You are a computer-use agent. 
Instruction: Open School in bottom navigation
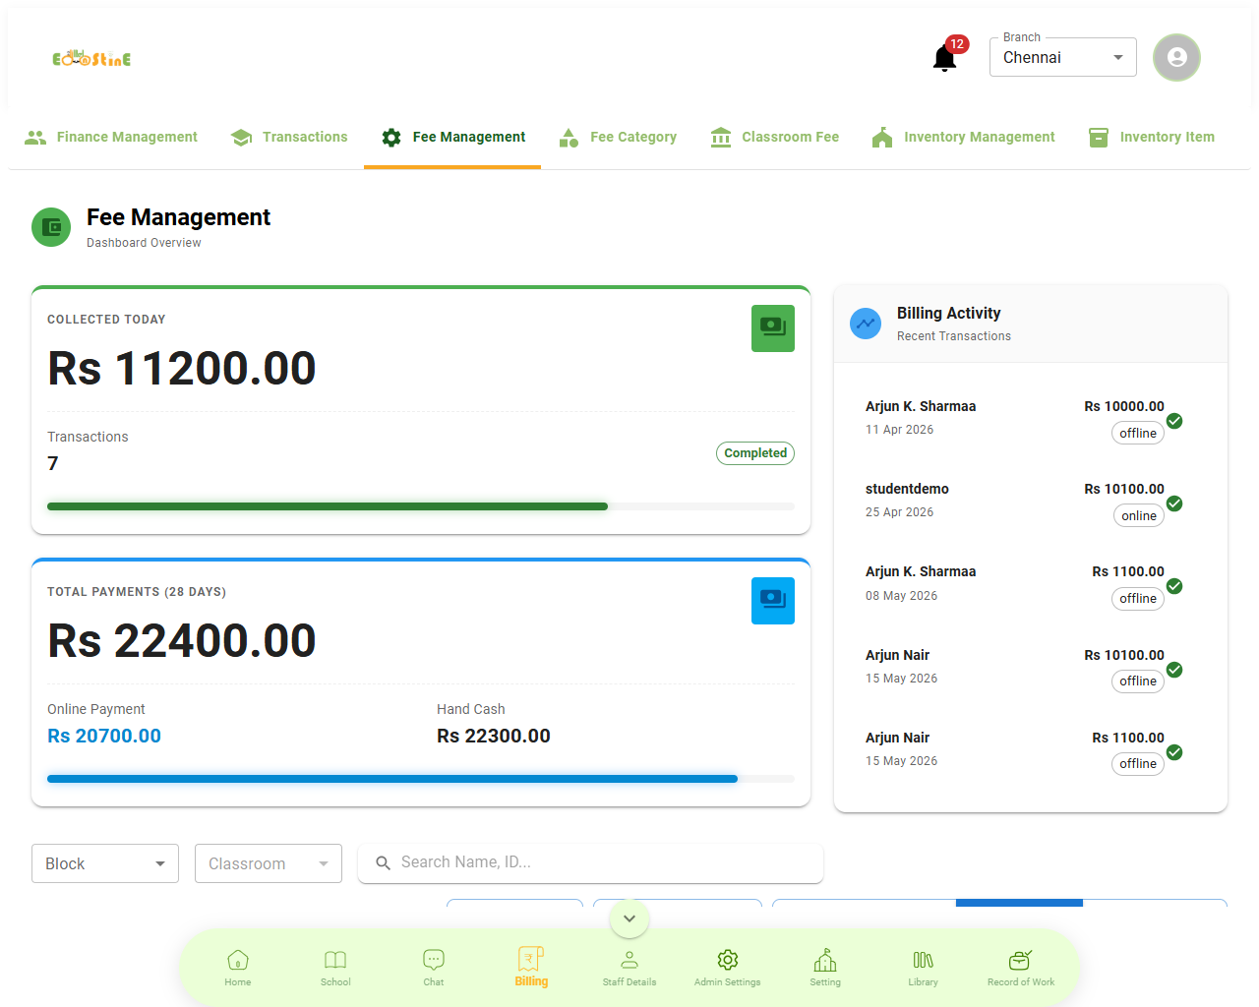[335, 968]
